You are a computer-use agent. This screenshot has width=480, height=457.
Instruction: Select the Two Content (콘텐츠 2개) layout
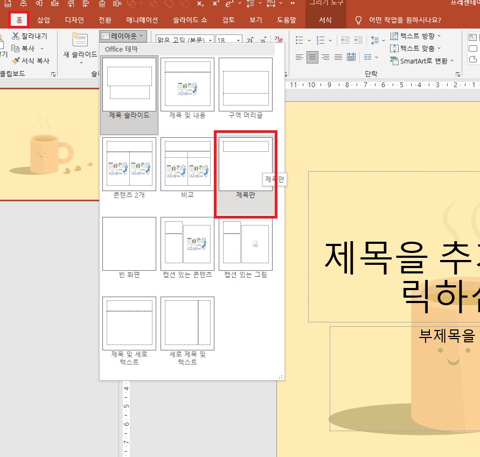coord(129,168)
